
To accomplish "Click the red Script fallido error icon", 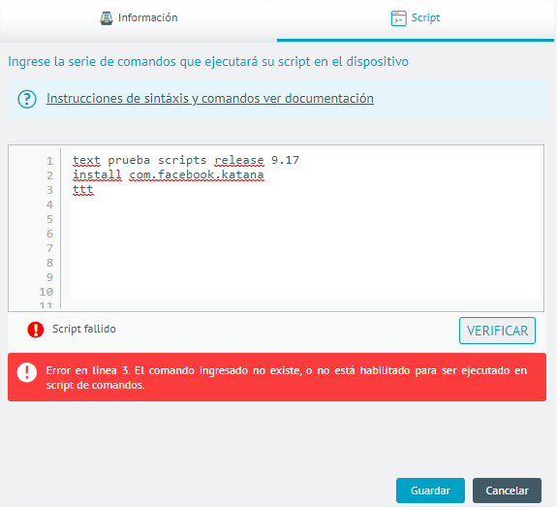I will [x=36, y=330].
